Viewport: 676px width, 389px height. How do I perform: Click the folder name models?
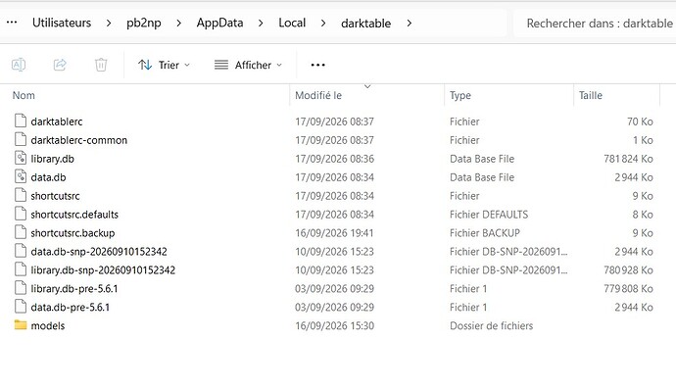click(48, 325)
